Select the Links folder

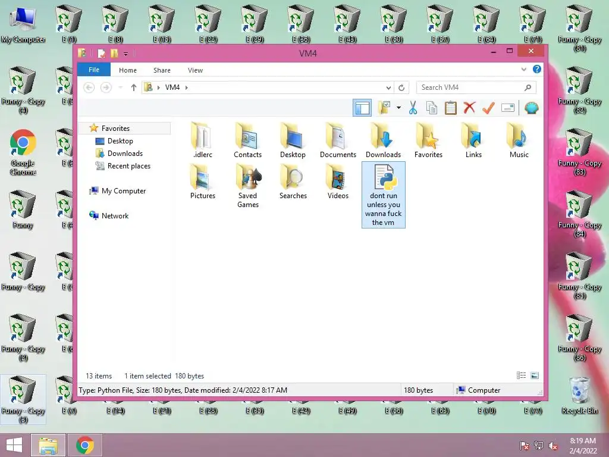point(473,140)
